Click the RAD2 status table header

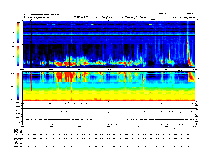16,129
